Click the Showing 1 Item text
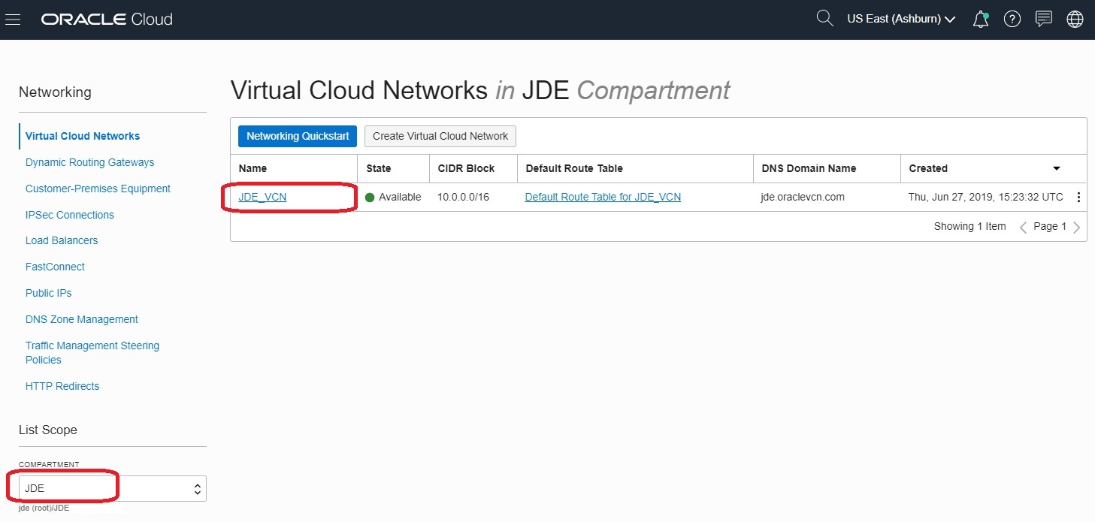 click(x=969, y=226)
